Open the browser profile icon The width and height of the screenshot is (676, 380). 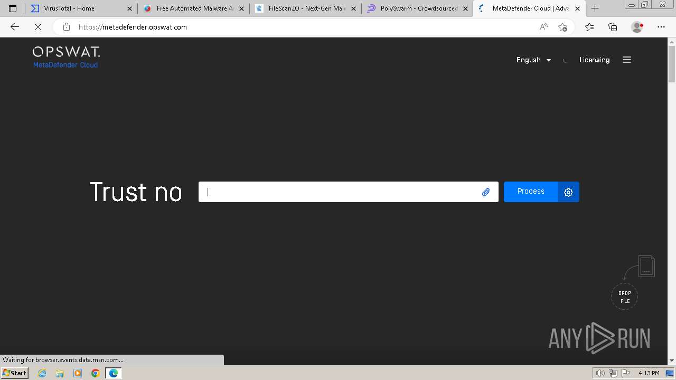(x=637, y=27)
